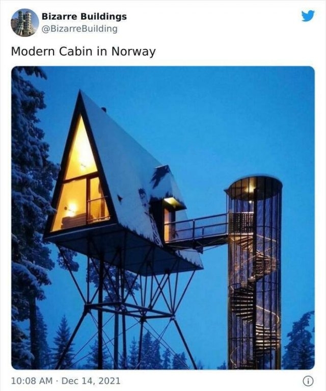This screenshot has width=326, height=391.
Task: Open the tweet info icon
Action: pyautogui.click(x=308, y=381)
